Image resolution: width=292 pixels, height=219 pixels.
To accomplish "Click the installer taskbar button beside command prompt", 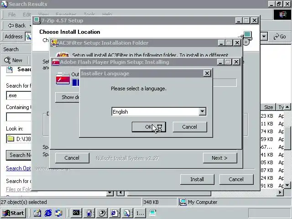I will coord(89,213).
